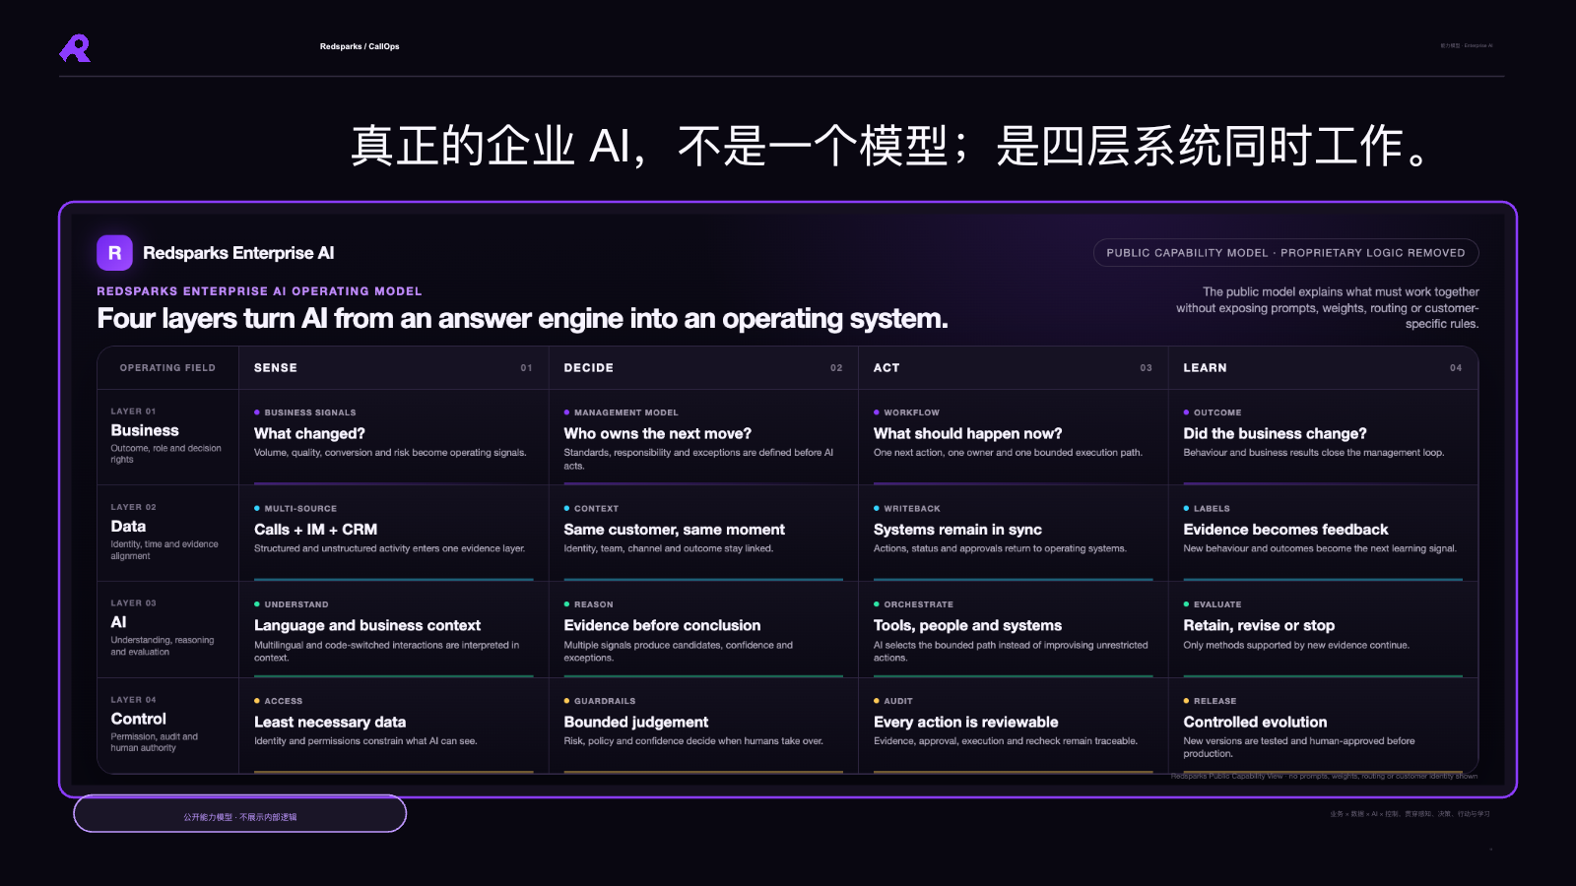Click the 'GUARDRAILS' tag label
The width and height of the screenshot is (1576, 886).
coord(605,701)
